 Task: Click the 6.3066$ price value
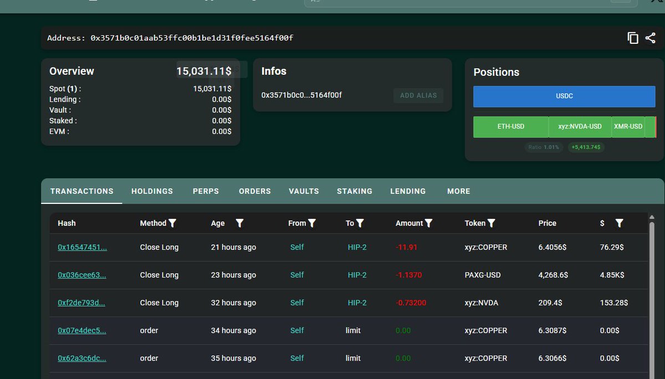tap(553, 358)
